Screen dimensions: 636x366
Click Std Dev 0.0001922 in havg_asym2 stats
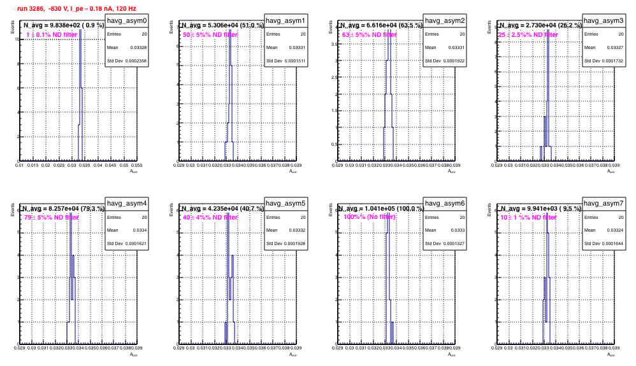click(x=445, y=61)
